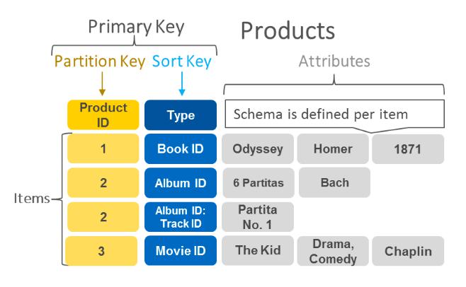The height and width of the screenshot is (287, 466).
Task: Click the gold arrow under Partition Key
Action: pyautogui.click(x=102, y=84)
